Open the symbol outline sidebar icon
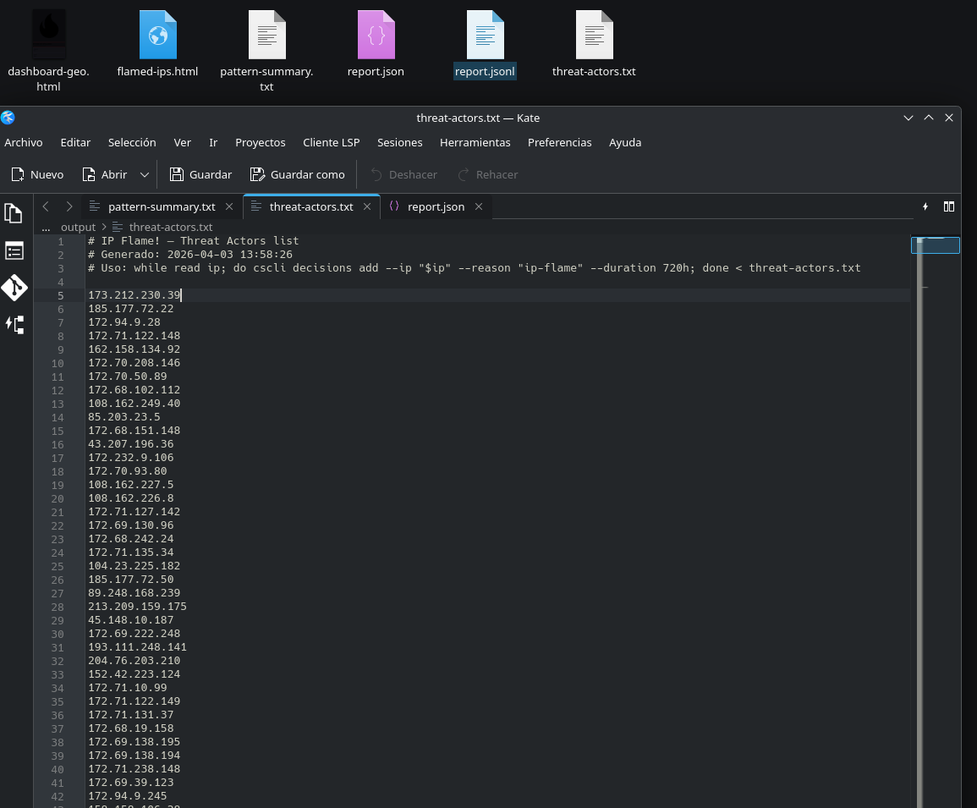The image size is (977, 808). point(14,324)
